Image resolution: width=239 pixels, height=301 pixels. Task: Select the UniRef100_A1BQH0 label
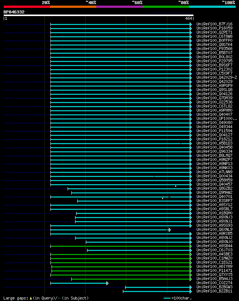click(214, 213)
